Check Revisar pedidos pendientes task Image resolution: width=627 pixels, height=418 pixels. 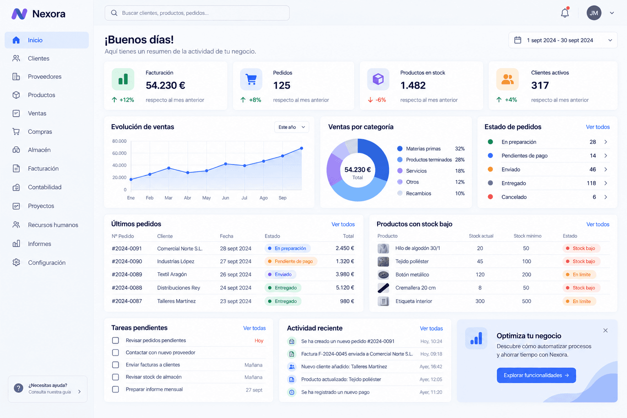click(116, 340)
